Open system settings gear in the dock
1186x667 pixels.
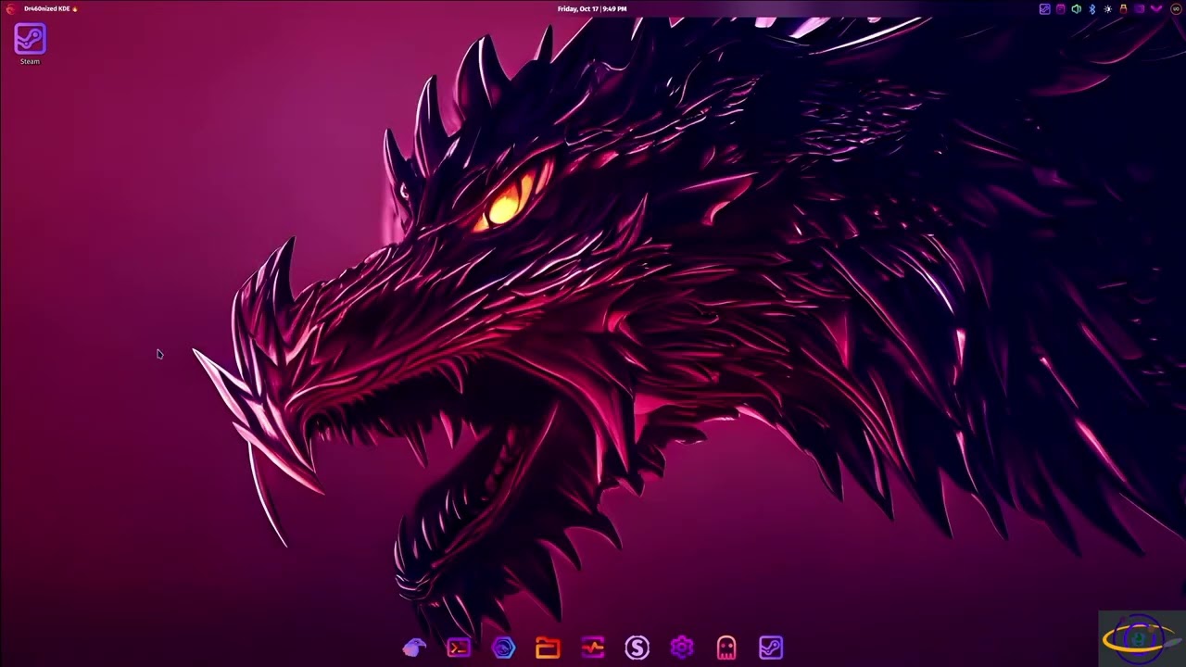(x=681, y=648)
